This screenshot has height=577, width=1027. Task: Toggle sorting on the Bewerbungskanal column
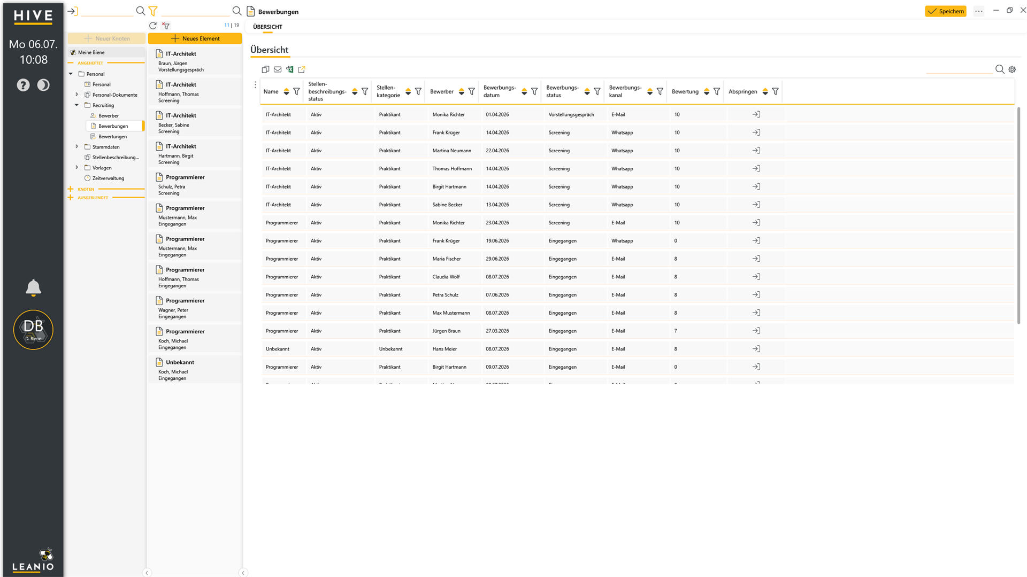(x=649, y=92)
